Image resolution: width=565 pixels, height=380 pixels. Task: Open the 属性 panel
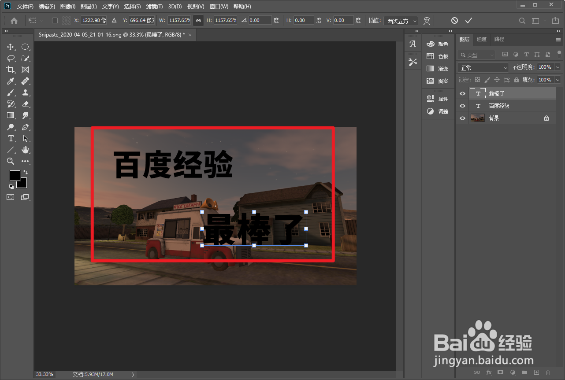point(437,99)
